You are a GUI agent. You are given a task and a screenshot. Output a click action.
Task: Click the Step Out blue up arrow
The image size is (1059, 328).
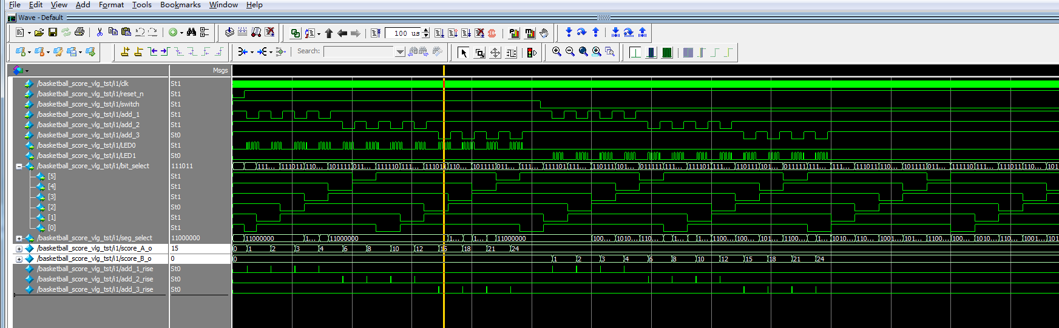(x=595, y=33)
